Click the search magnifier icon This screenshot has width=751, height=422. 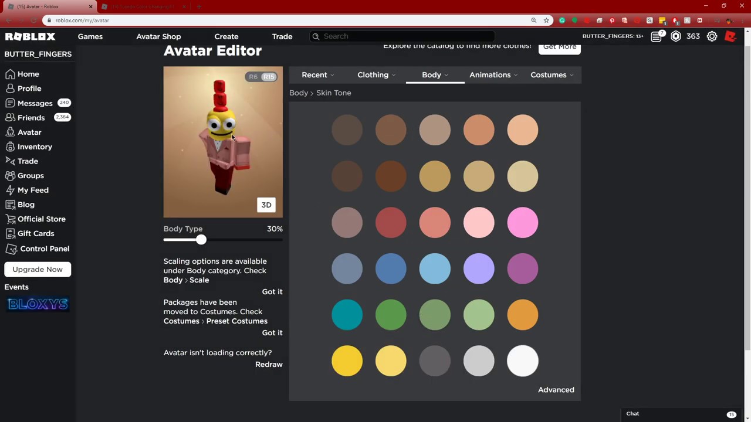coord(316,36)
